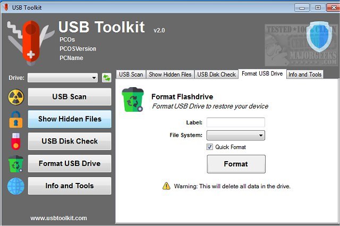Switch to the USB Scan tab
Viewport: 340px width, 226px height.
(131, 74)
